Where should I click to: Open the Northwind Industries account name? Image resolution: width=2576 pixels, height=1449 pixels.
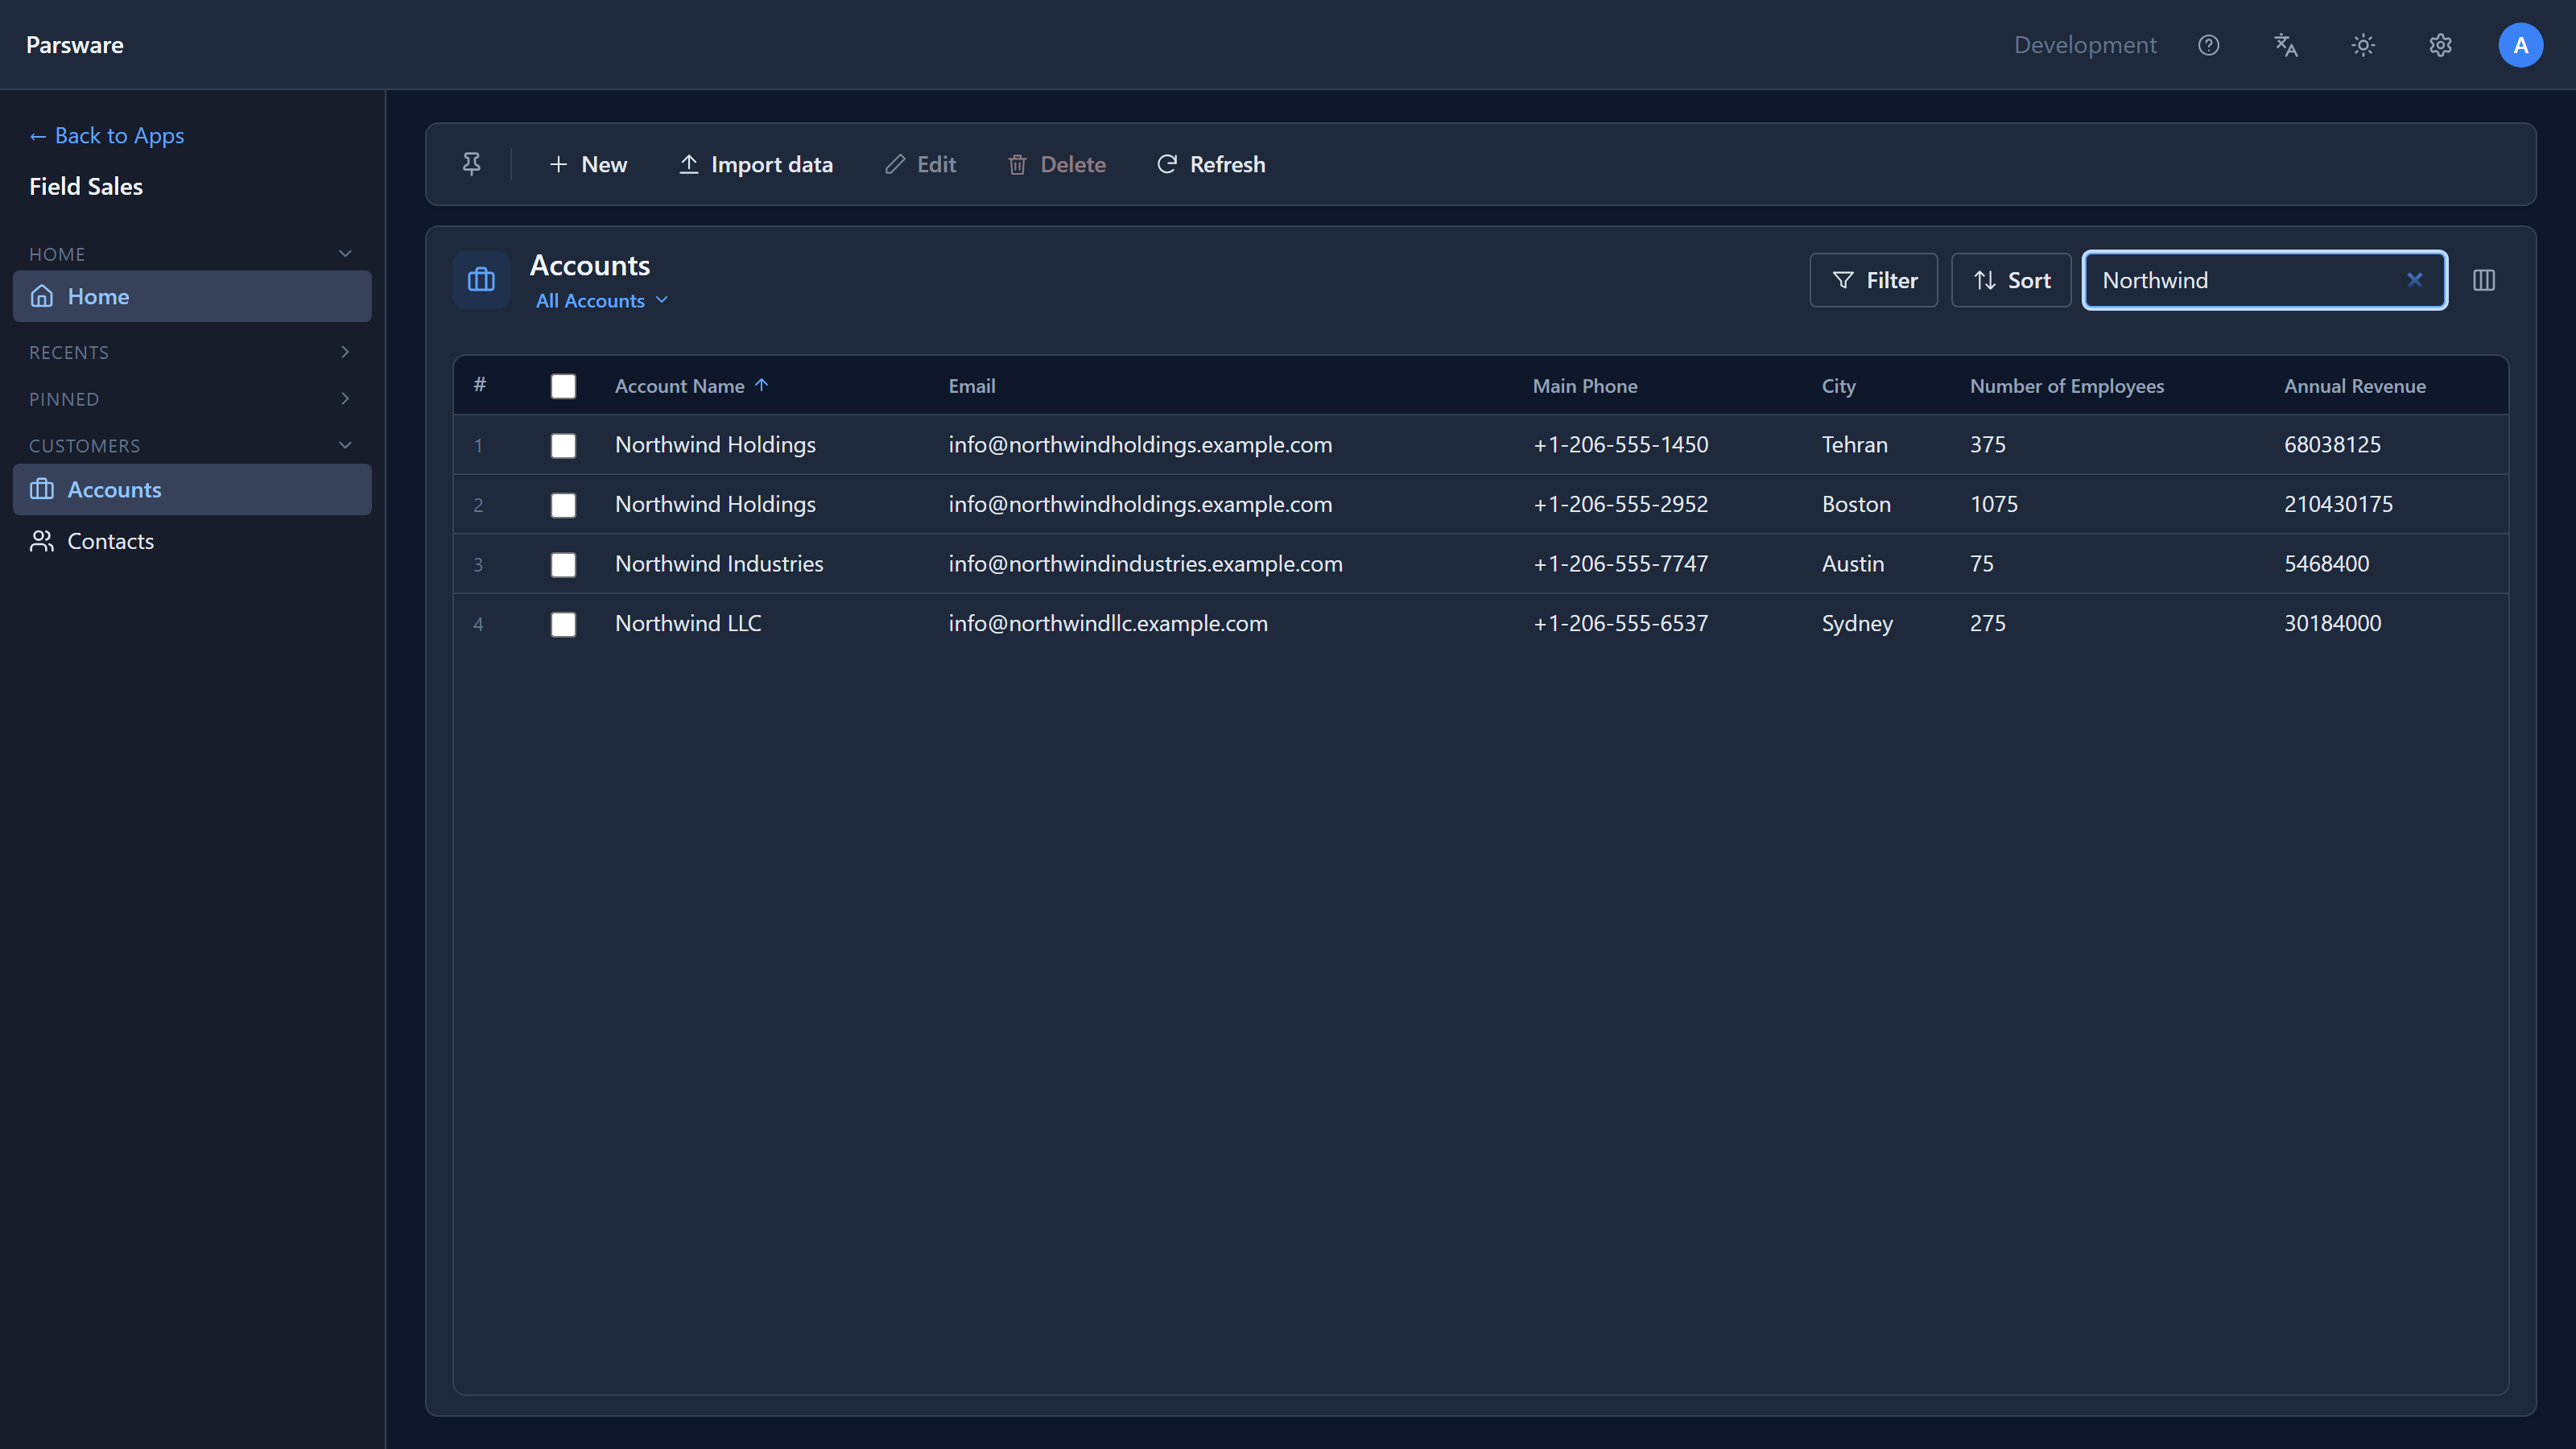click(x=719, y=563)
